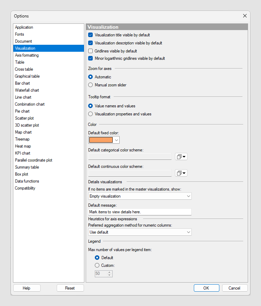Open the Default fixed color dropdown arrow
This screenshot has width=261, height=306.
[x=117, y=140]
